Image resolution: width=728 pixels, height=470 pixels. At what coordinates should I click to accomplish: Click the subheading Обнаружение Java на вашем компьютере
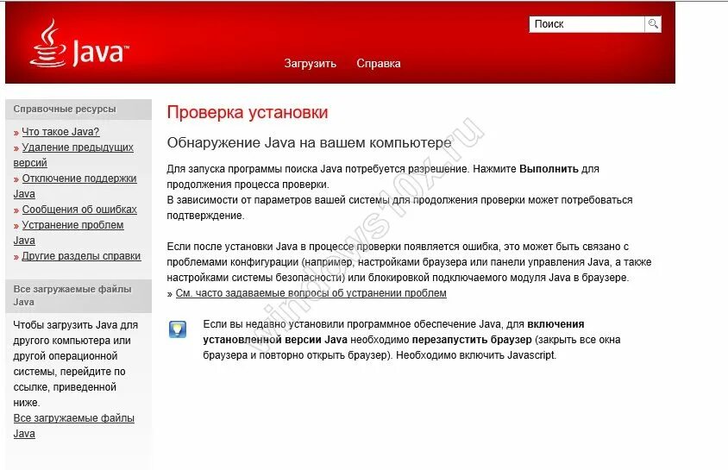[x=309, y=142]
